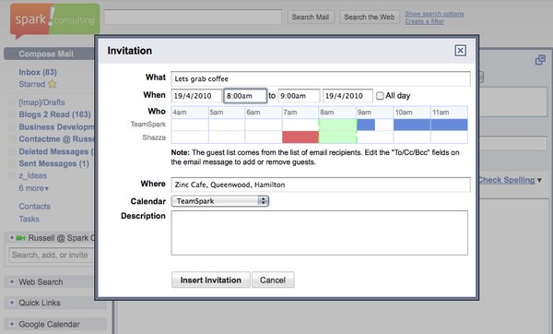Click the green video camera chat icon

[21, 238]
